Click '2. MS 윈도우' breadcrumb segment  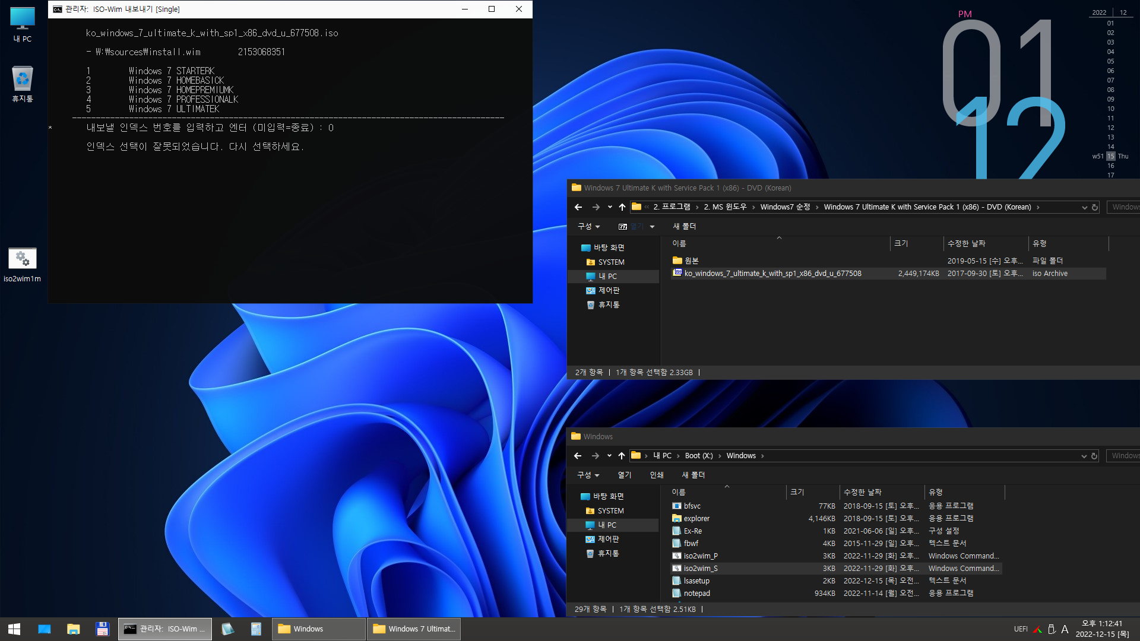pos(725,207)
